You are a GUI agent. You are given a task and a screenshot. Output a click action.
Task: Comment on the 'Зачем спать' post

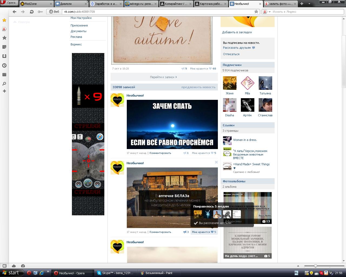pos(160,153)
